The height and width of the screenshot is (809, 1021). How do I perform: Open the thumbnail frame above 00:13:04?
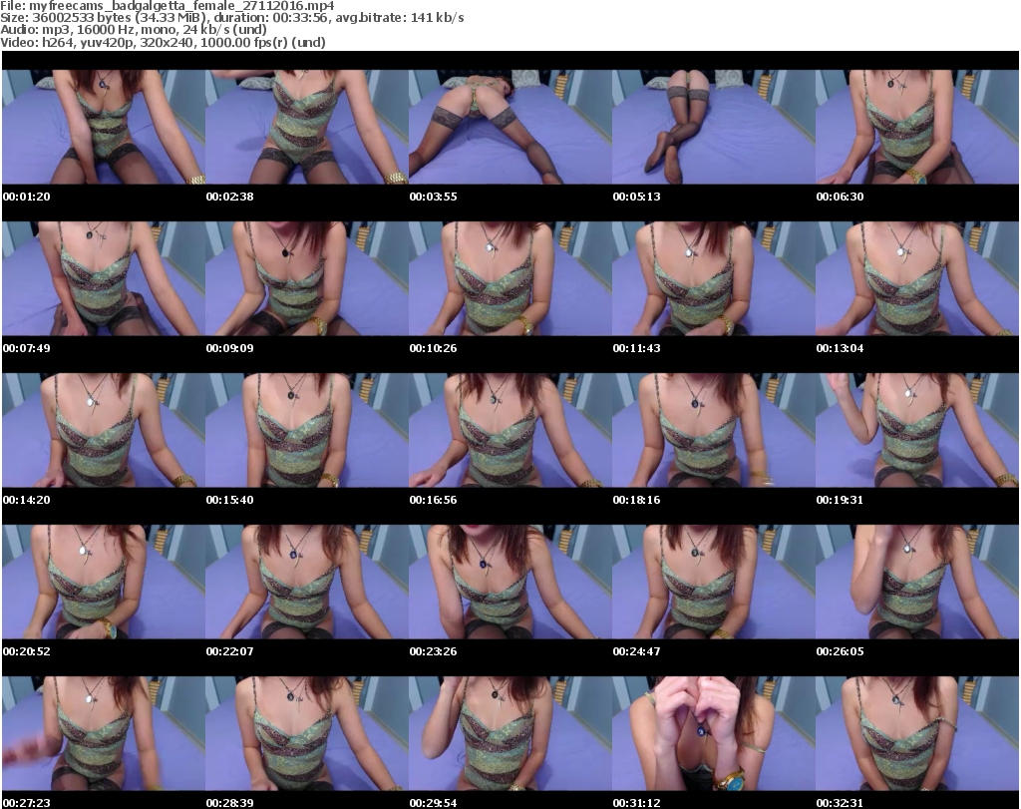(x=917, y=278)
